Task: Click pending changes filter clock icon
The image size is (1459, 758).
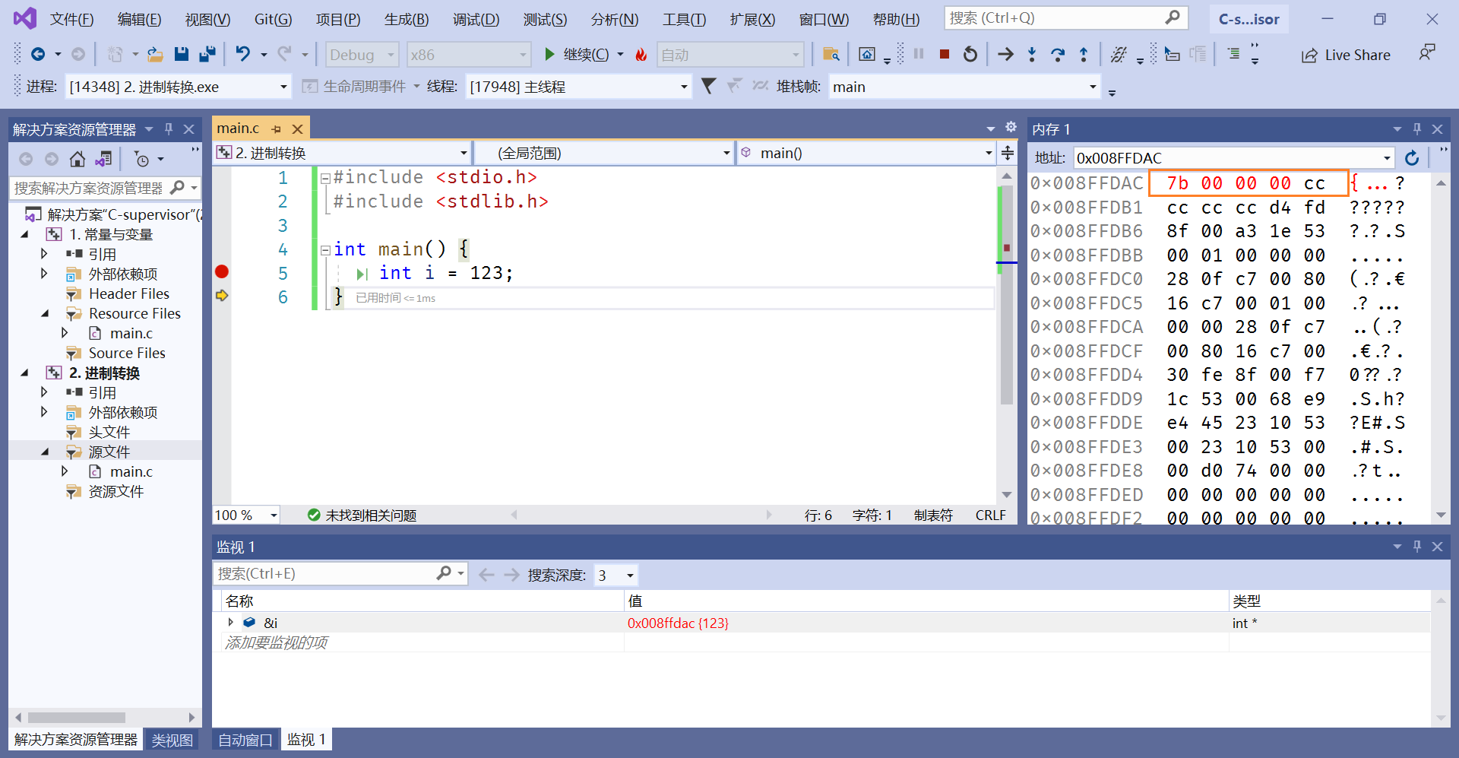Action: pyautogui.click(x=141, y=159)
